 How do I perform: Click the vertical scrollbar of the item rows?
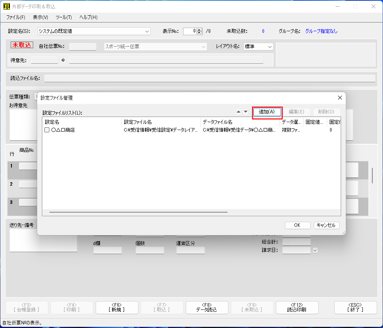372,175
